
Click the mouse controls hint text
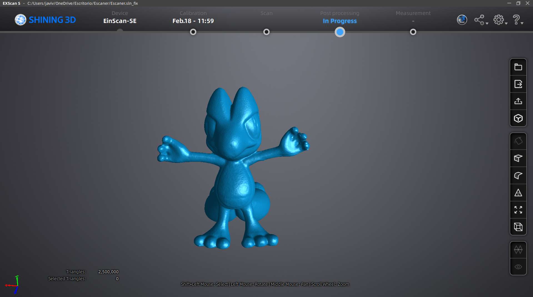(x=265, y=284)
